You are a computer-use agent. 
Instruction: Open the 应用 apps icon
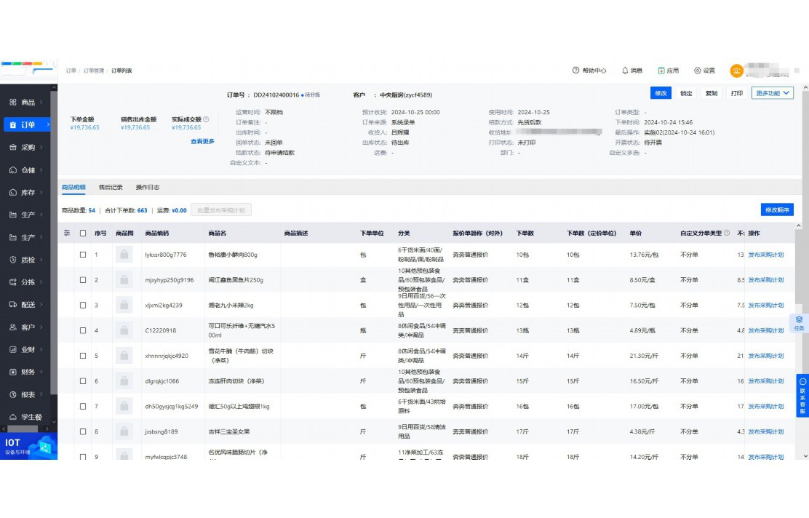click(661, 71)
